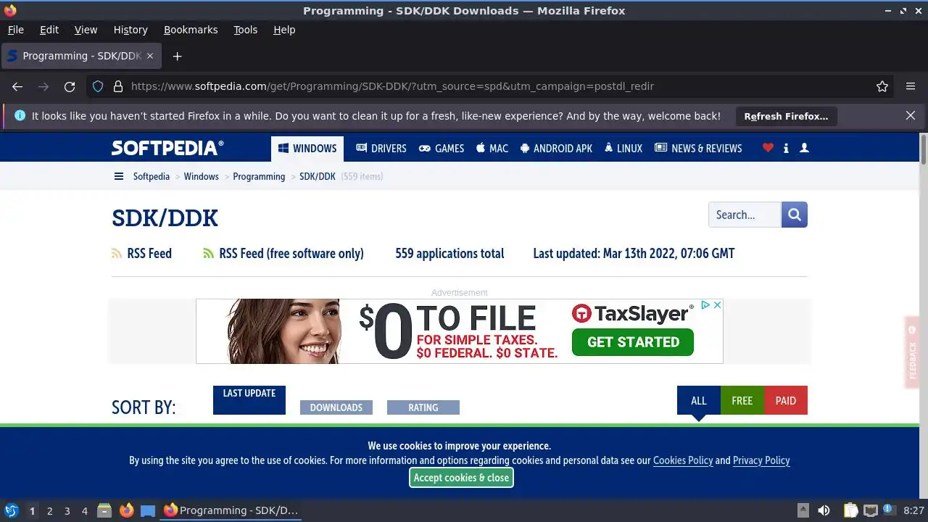Open the Mac section apple icon
Image resolution: width=928 pixels, height=522 pixels.
[492, 148]
